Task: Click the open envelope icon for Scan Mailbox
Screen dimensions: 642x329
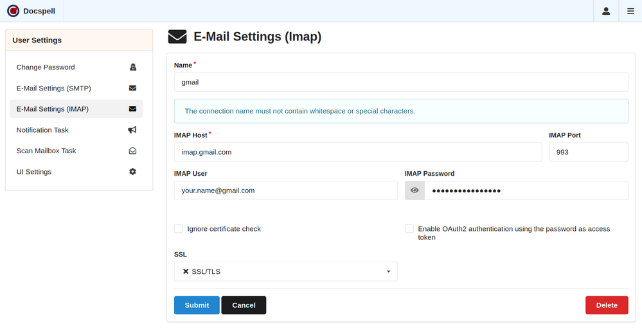Action: tap(132, 151)
